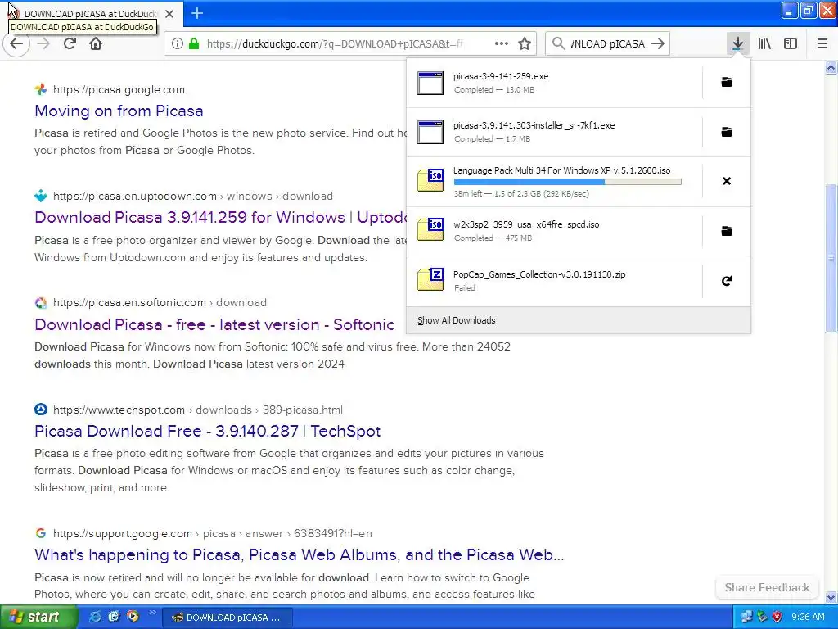Click PopCap_Games_Collection-v3.0.191130.zip entry
The height and width of the screenshot is (629, 838).
point(554,281)
